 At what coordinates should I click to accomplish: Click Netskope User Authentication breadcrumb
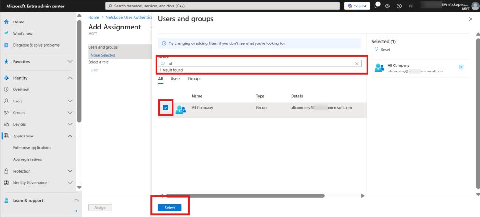[x=128, y=17]
